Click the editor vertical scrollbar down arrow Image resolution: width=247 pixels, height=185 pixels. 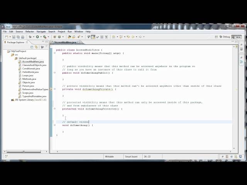(x=234, y=148)
